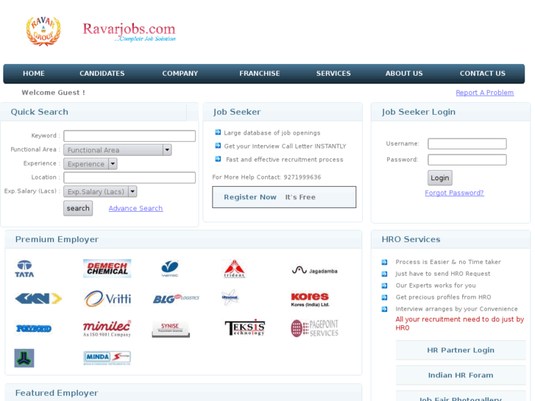
Task: Open the FRANCHISE menu
Action: pos(260,74)
